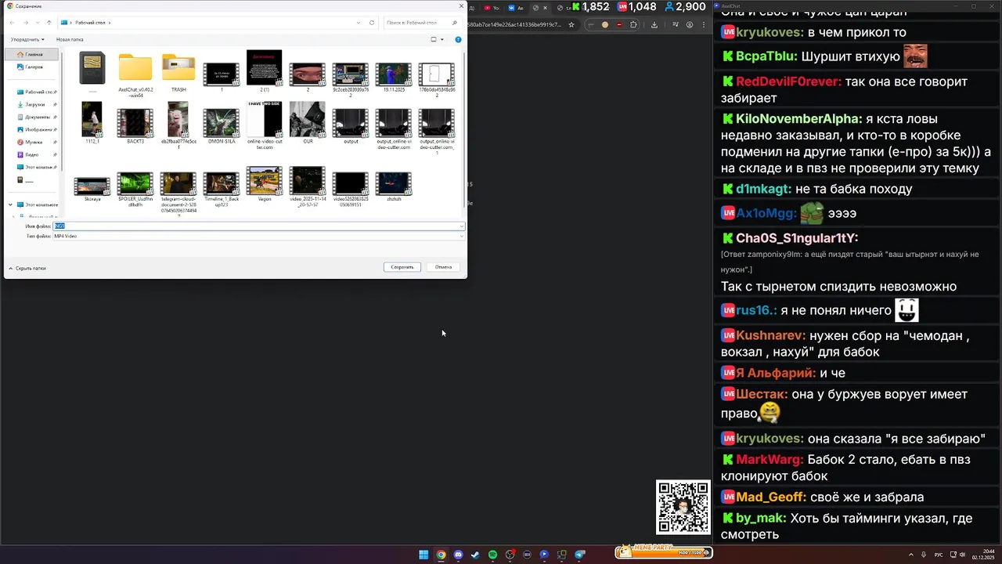Viewport: 1002px width, 564px height.
Task: Click the Новая папка button
Action: [70, 39]
